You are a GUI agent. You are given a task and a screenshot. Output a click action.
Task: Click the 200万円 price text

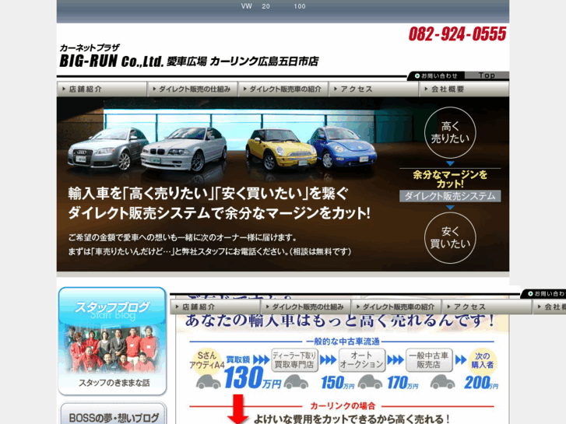click(x=481, y=383)
